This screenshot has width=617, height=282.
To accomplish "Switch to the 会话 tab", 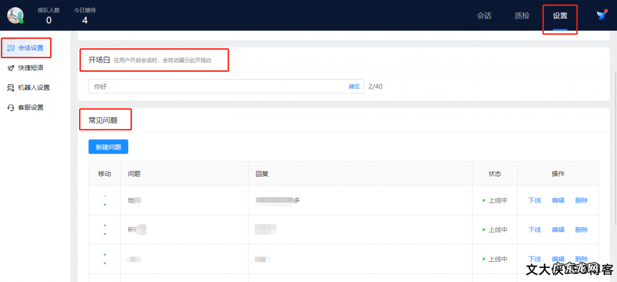I will (x=484, y=15).
